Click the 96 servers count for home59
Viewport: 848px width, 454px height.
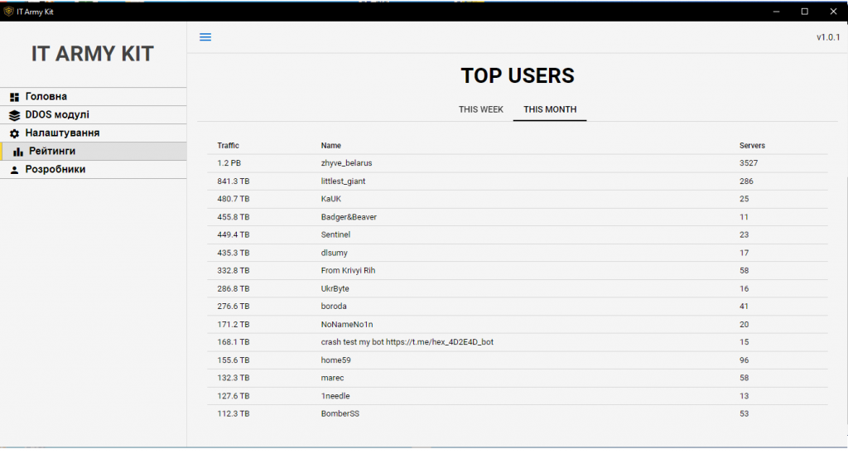pos(744,360)
